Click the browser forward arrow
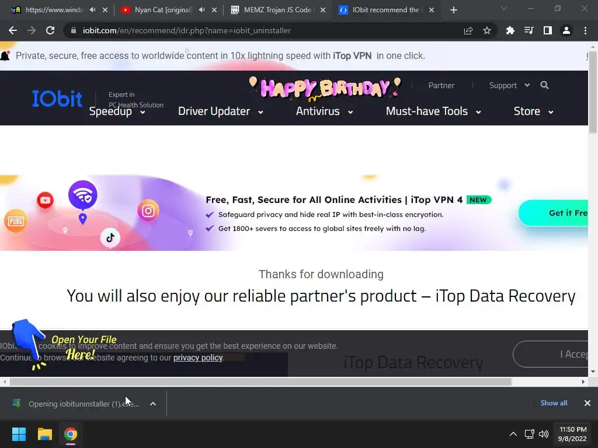This screenshot has width=598, height=448. pos(32,30)
